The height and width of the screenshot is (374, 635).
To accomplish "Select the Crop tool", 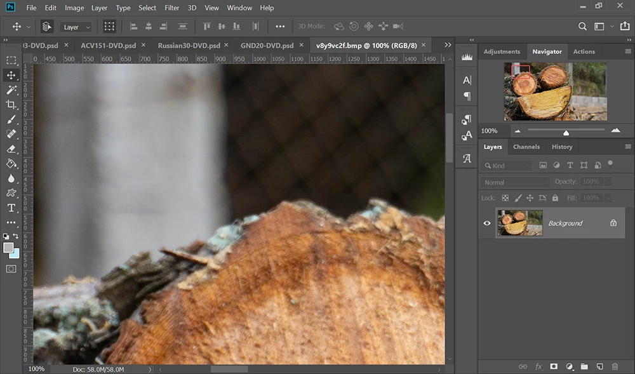I will point(11,105).
